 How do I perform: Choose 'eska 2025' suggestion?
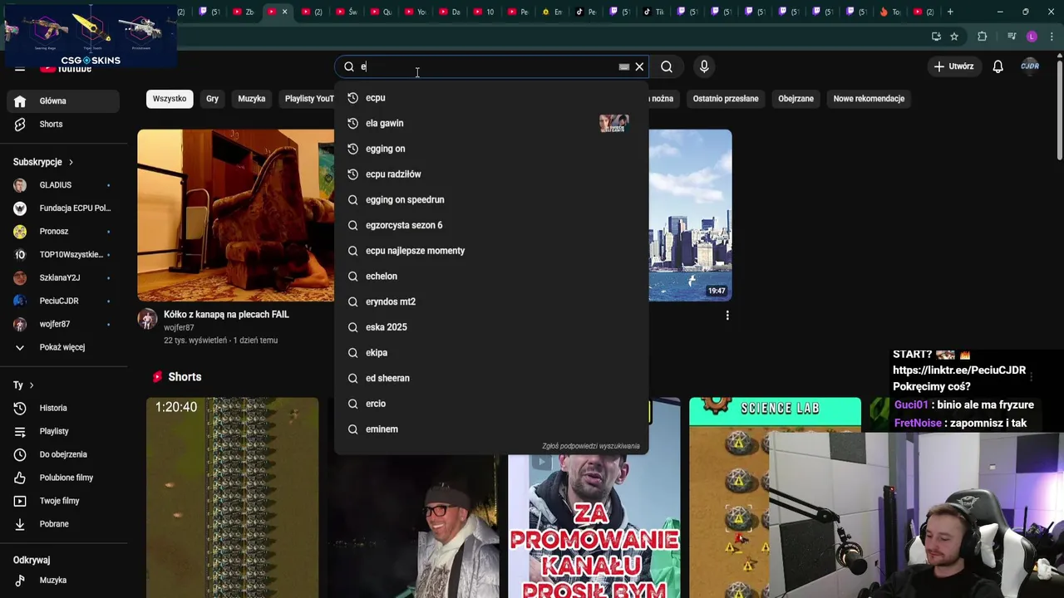(490, 327)
